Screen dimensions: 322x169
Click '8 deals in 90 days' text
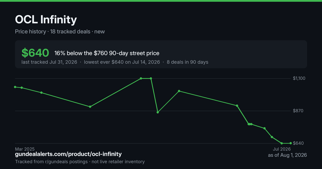click(187, 62)
